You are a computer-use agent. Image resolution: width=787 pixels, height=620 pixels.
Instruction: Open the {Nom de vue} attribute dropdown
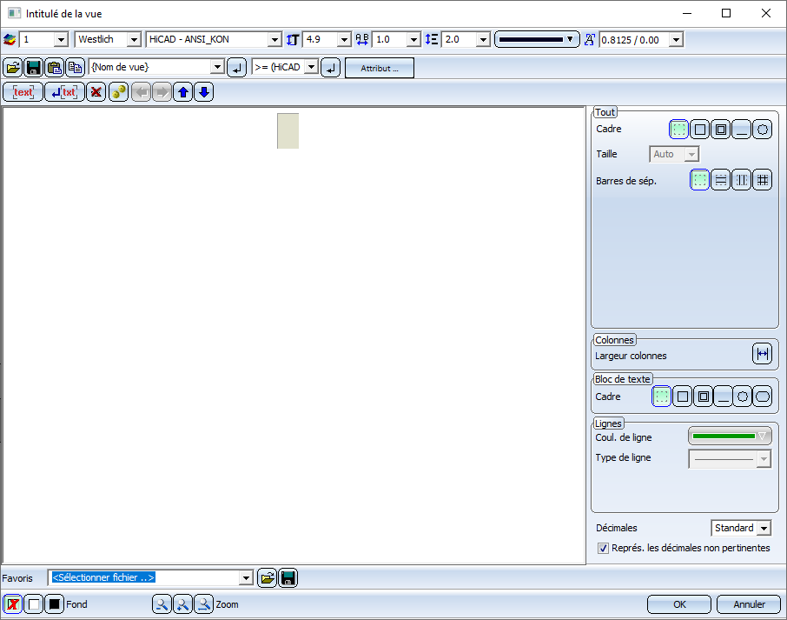[217, 67]
